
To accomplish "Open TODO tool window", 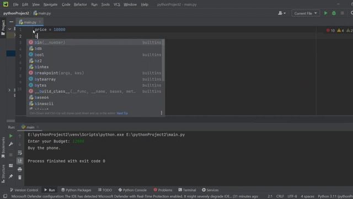I will [105, 190].
